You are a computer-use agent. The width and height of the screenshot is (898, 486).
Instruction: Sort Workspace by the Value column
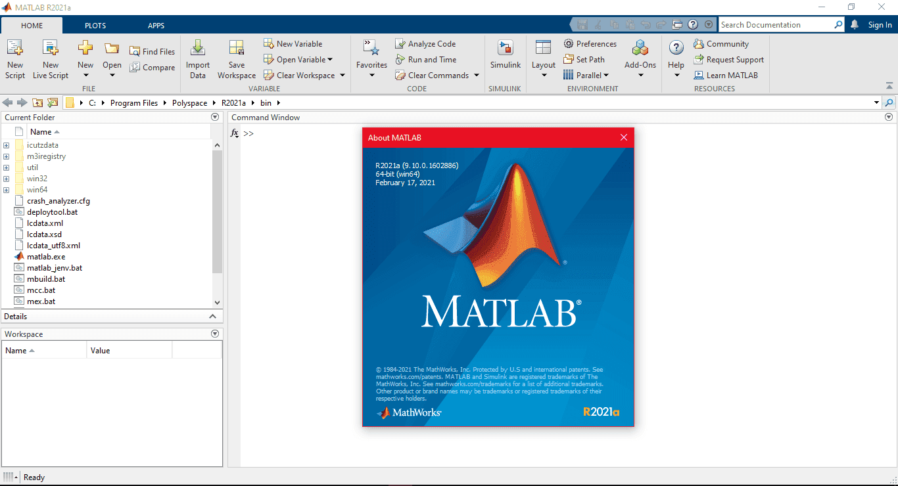(129, 350)
